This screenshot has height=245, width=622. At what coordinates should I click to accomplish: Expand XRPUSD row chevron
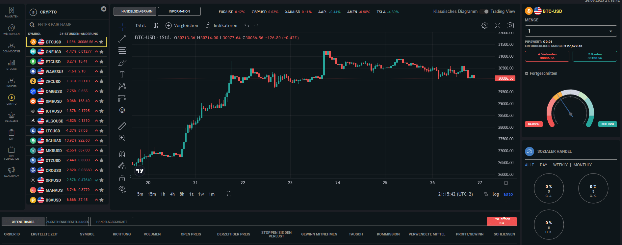[96, 180]
